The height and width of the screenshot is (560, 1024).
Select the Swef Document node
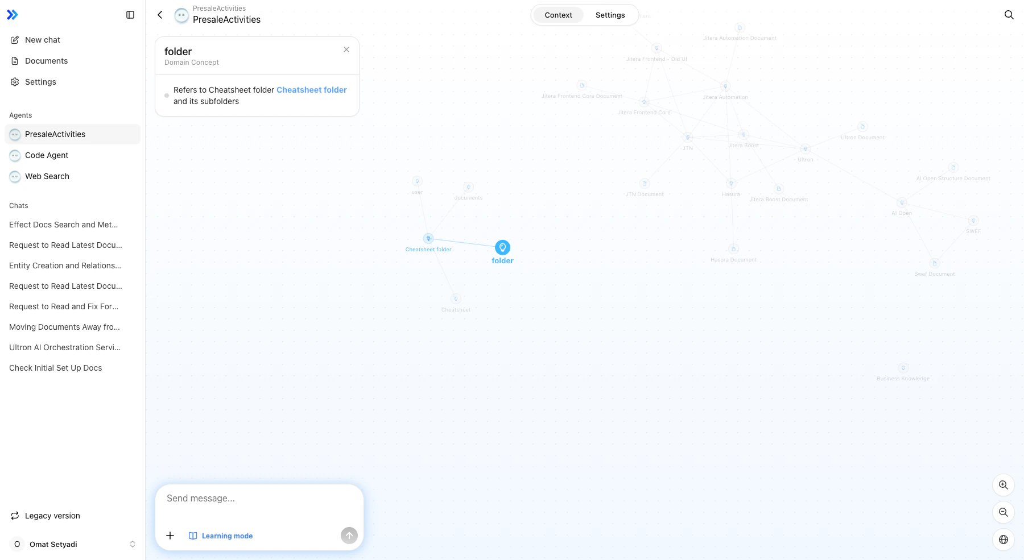pos(935,263)
